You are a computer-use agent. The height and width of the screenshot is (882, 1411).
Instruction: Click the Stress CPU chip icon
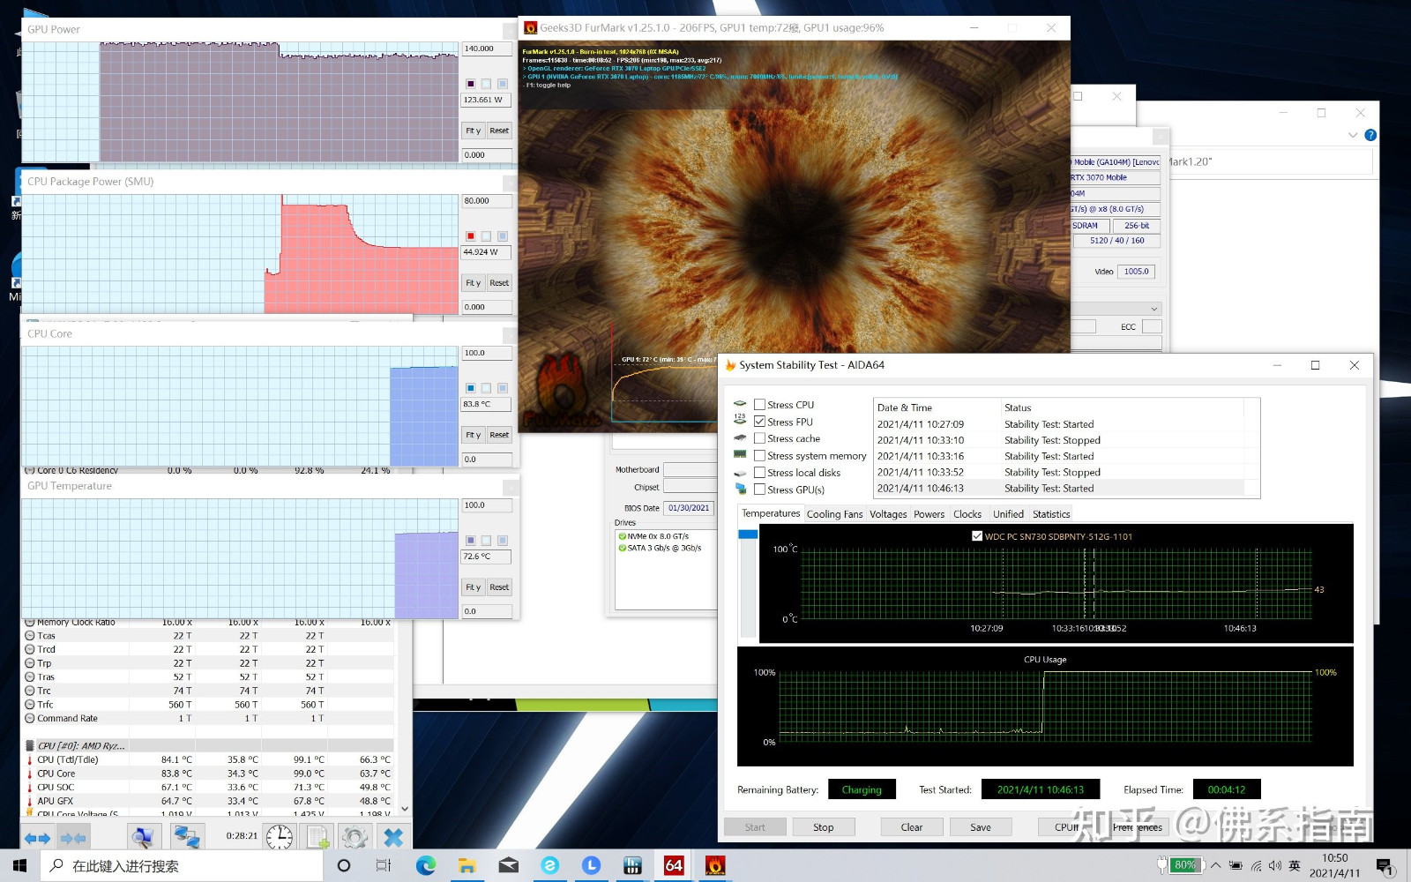tap(740, 405)
